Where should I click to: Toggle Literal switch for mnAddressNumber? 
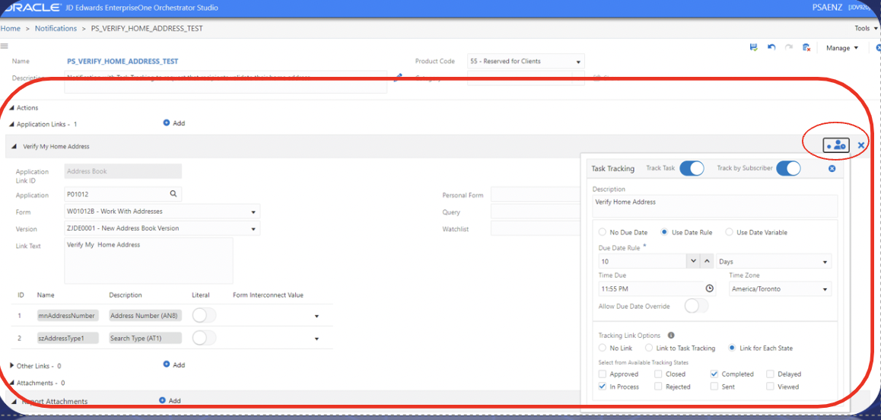tap(204, 316)
